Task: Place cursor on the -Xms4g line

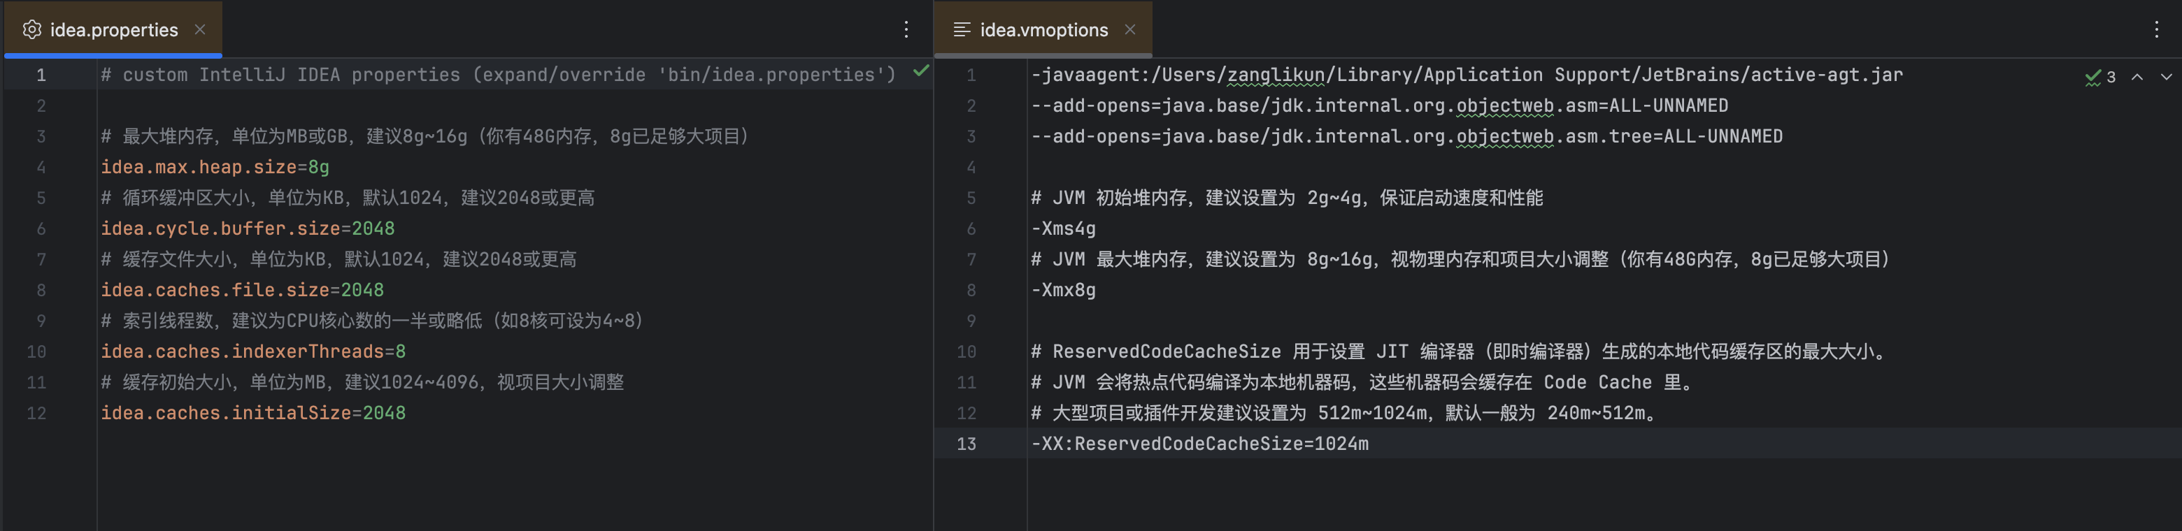Action: pos(1063,228)
